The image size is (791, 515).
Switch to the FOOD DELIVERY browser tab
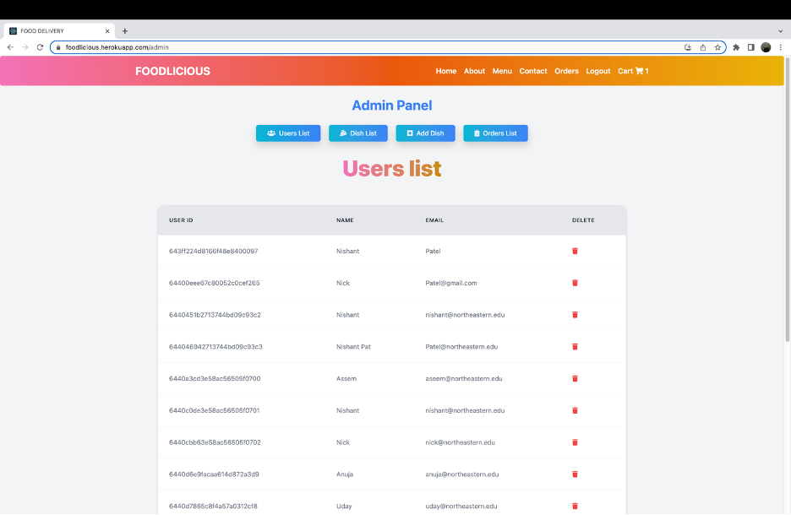point(55,30)
